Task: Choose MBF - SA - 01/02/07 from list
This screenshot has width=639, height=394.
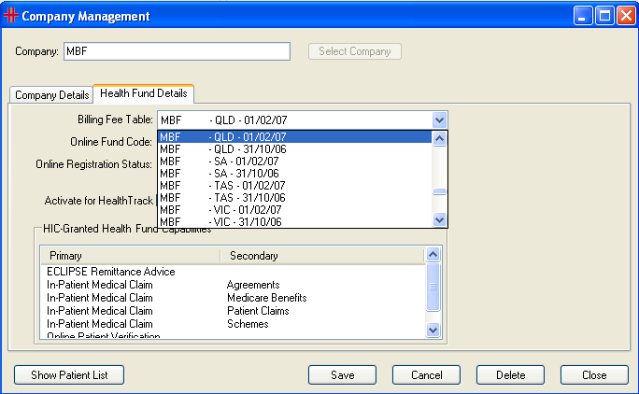Action: click(294, 162)
